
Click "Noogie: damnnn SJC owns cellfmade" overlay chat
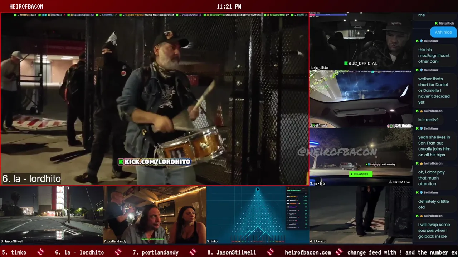click(391, 72)
